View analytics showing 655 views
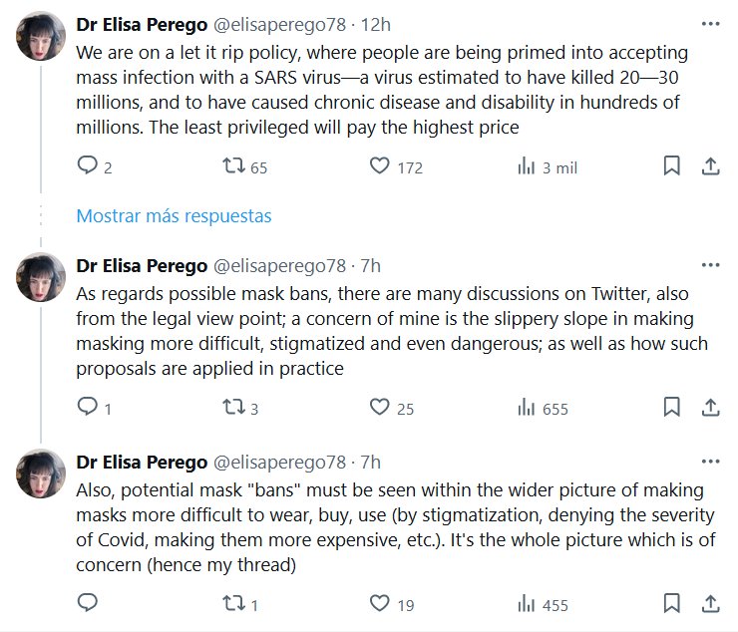 click(x=525, y=407)
